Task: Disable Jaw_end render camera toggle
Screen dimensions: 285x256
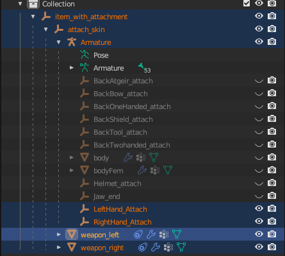Action: [x=272, y=196]
